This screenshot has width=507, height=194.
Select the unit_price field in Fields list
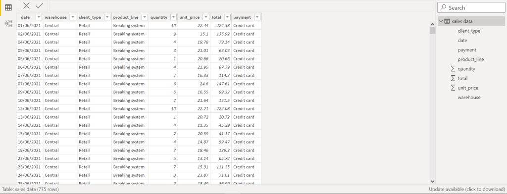coord(468,88)
